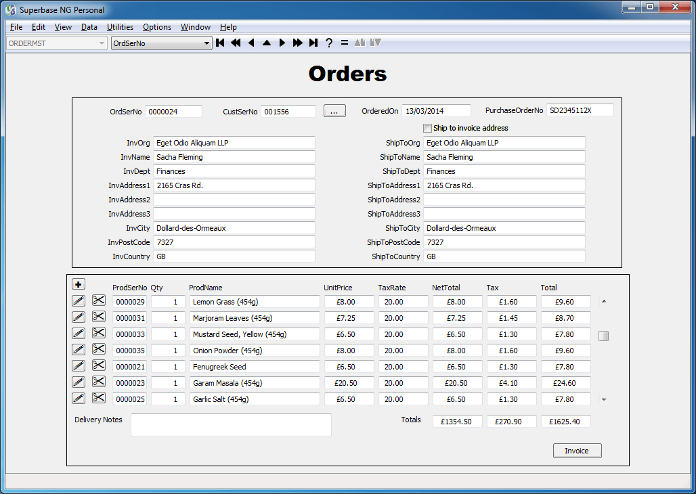Open help via the question mark icon
This screenshot has width=696, height=494.
pyautogui.click(x=328, y=42)
